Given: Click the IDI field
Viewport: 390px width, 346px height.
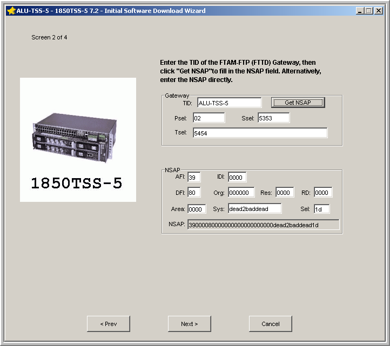Looking at the screenshot, I should (237, 177).
